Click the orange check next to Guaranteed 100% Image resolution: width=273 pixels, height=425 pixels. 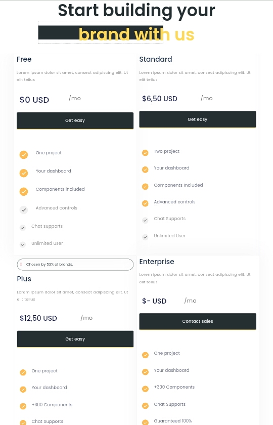click(x=146, y=422)
